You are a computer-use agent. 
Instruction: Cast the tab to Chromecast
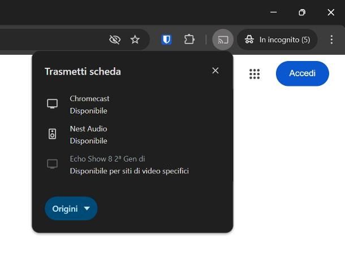(132, 104)
